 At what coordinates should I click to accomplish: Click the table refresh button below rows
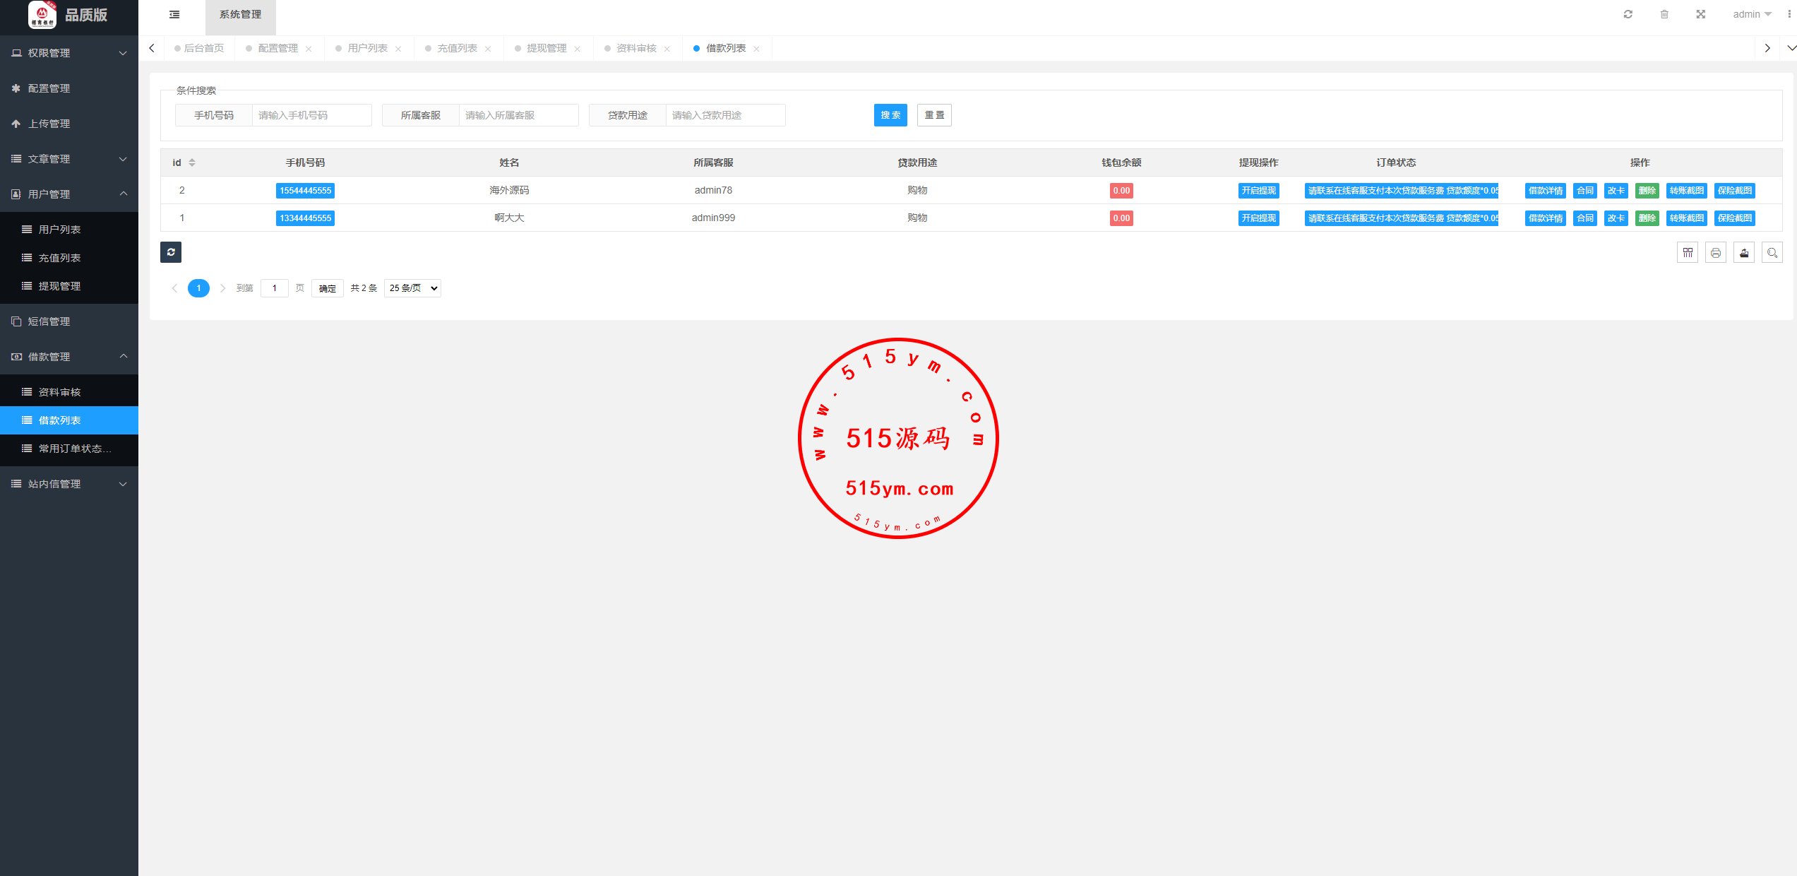pyautogui.click(x=171, y=252)
